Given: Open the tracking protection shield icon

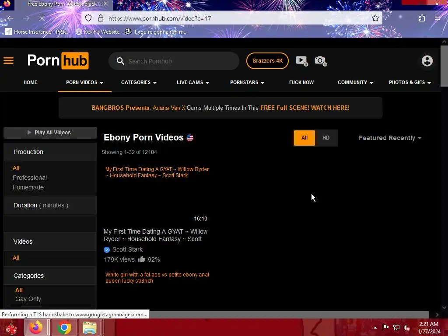Looking at the screenshot, I should (88, 18).
